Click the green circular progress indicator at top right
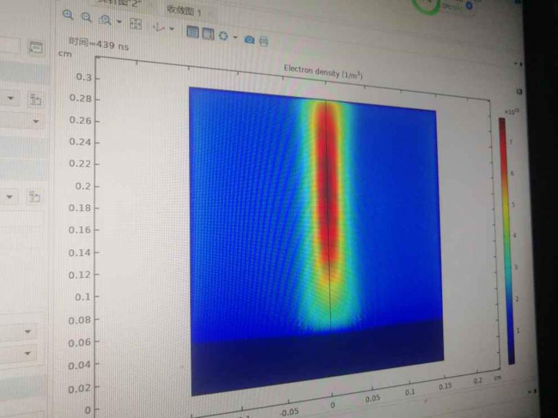 pos(427,6)
